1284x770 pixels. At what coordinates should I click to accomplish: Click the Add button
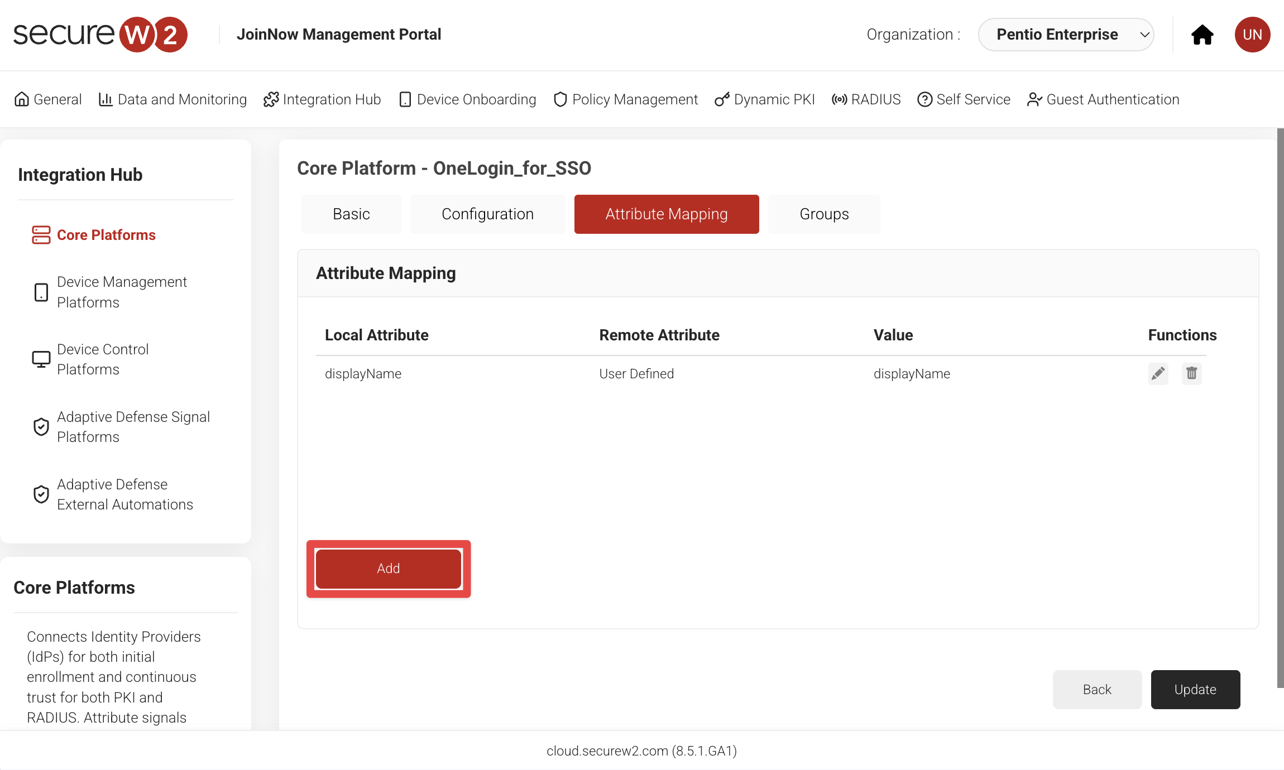point(389,569)
